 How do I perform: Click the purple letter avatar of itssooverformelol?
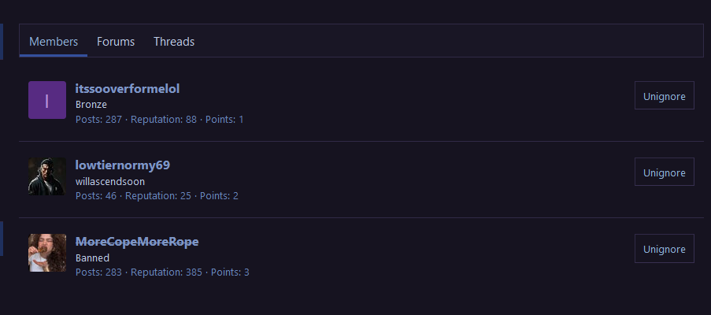(x=47, y=100)
